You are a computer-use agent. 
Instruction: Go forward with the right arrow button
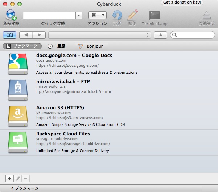click(x=39, y=35)
